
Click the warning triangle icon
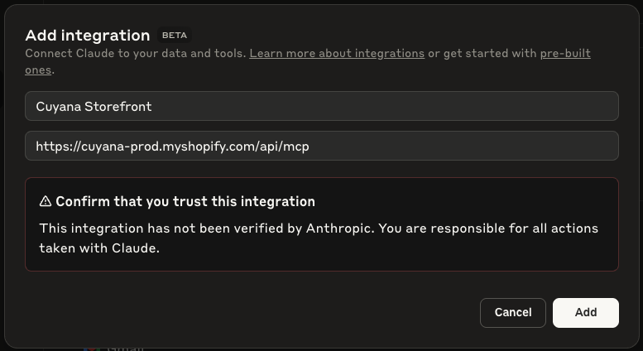(x=46, y=201)
